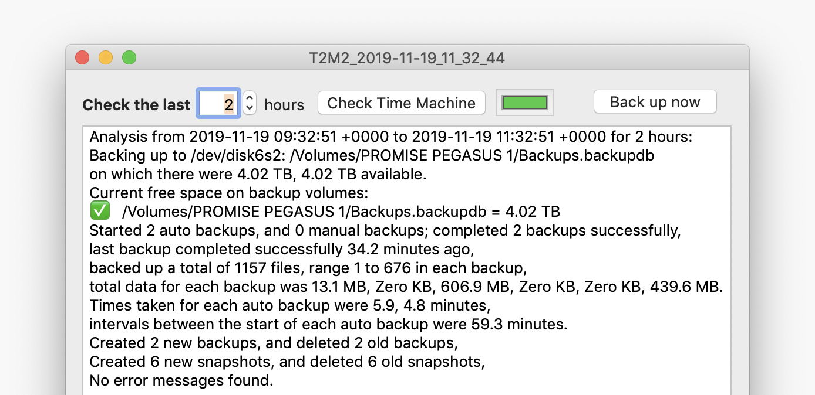Click the "Created 6 new snapshots" line
Viewport: 815px width, 395px height.
pos(287,362)
